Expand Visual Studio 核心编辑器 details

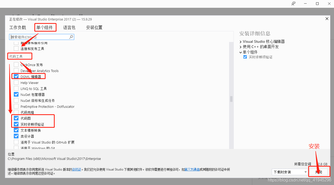click(x=241, y=41)
